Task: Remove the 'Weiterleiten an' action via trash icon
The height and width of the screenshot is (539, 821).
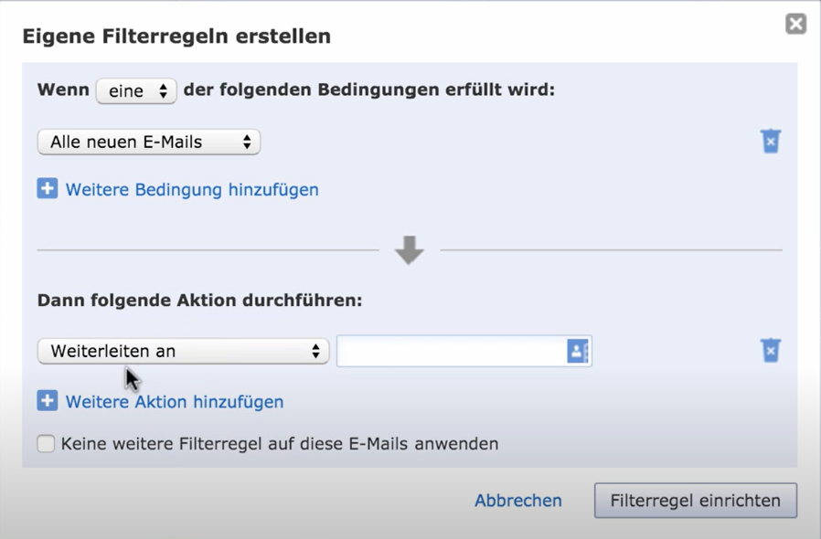Action: [x=771, y=351]
